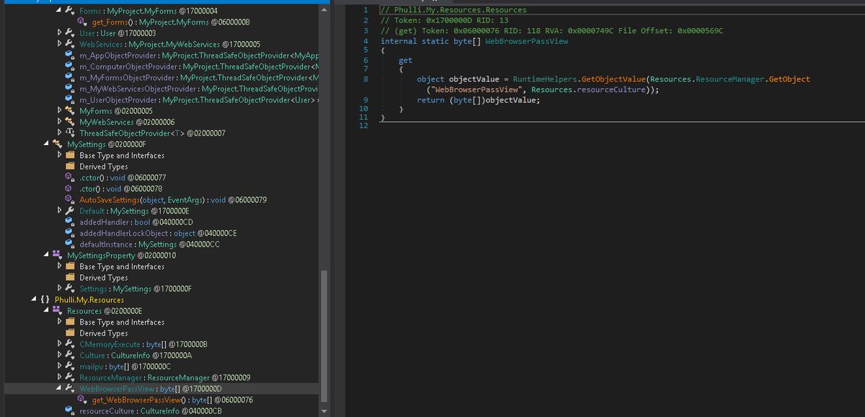The width and height of the screenshot is (865, 417).
Task: Click the method icon beside .cctor()
Action: pos(70,177)
